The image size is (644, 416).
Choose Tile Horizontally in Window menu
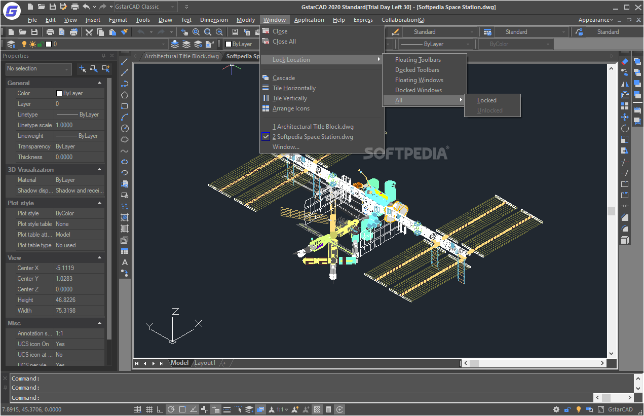(294, 88)
